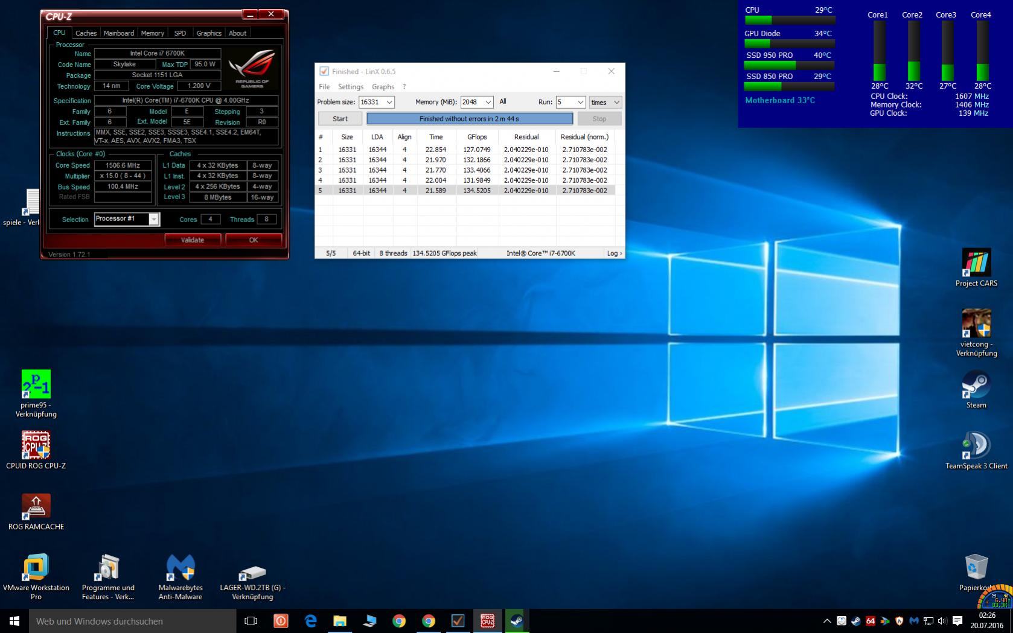Show hidden system tray icons
This screenshot has height=633, width=1013.
coord(826,620)
